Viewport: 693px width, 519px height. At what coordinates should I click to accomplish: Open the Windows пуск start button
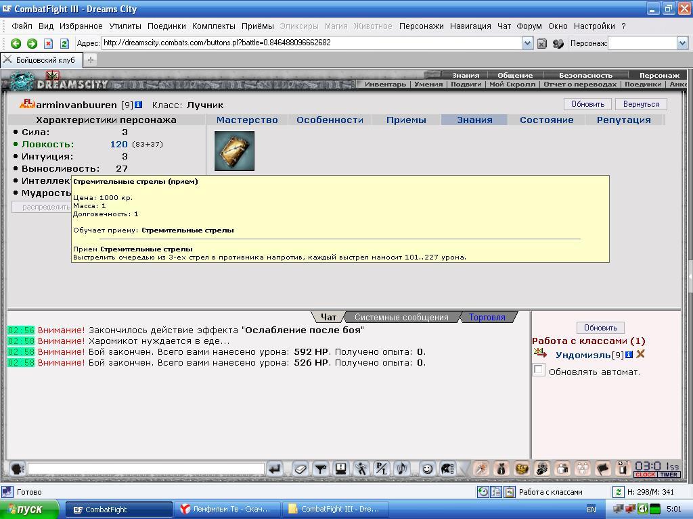tap(29, 510)
